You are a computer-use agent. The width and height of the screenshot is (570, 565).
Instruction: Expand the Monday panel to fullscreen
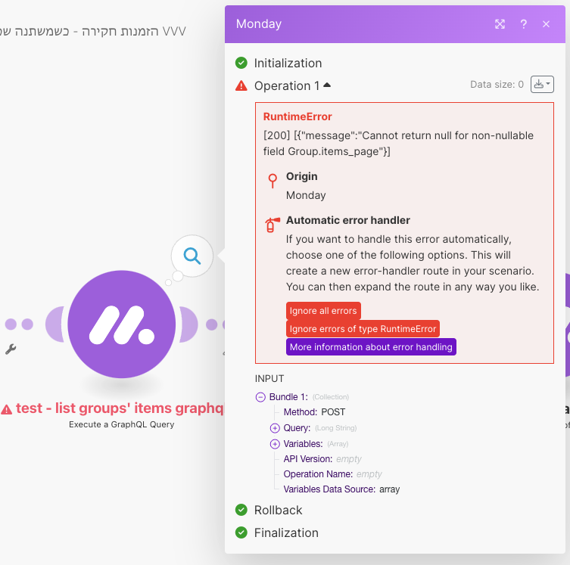pos(500,24)
